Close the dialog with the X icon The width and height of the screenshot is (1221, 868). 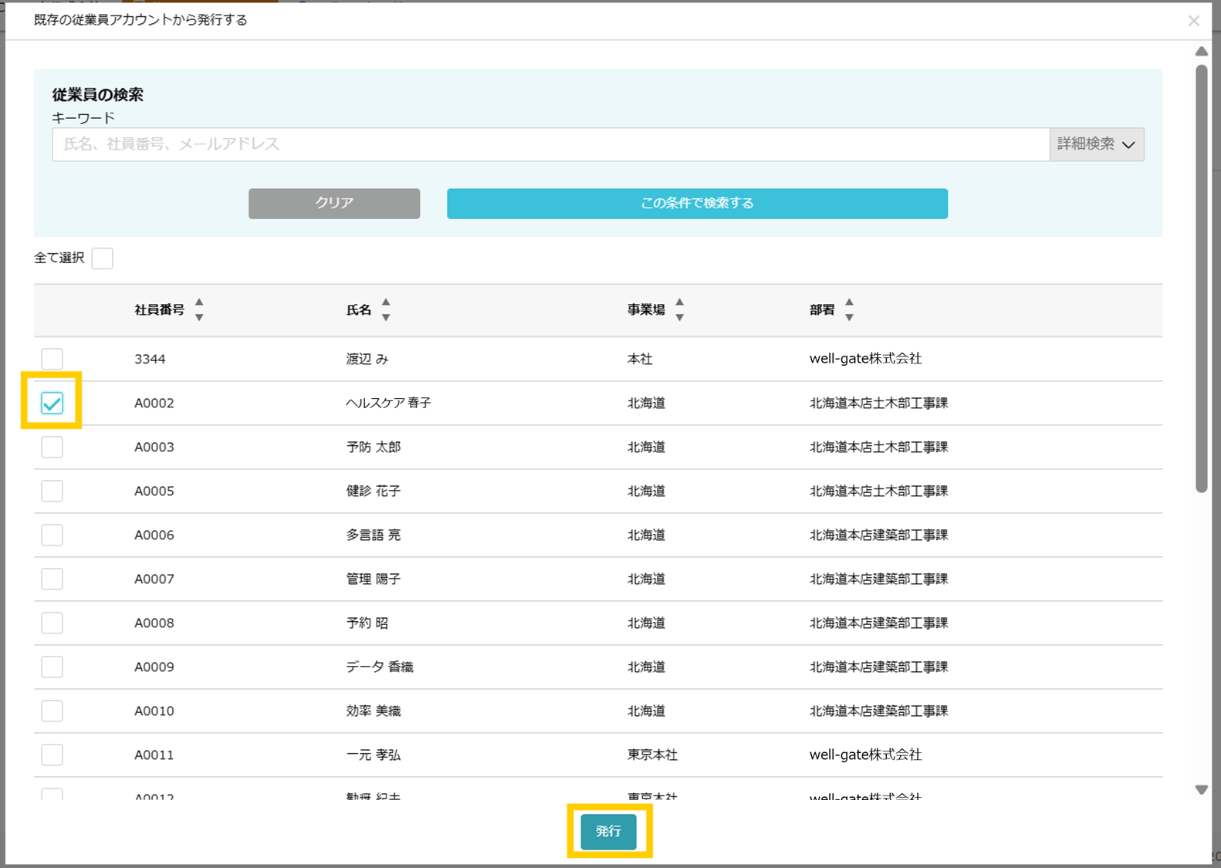(x=1193, y=21)
